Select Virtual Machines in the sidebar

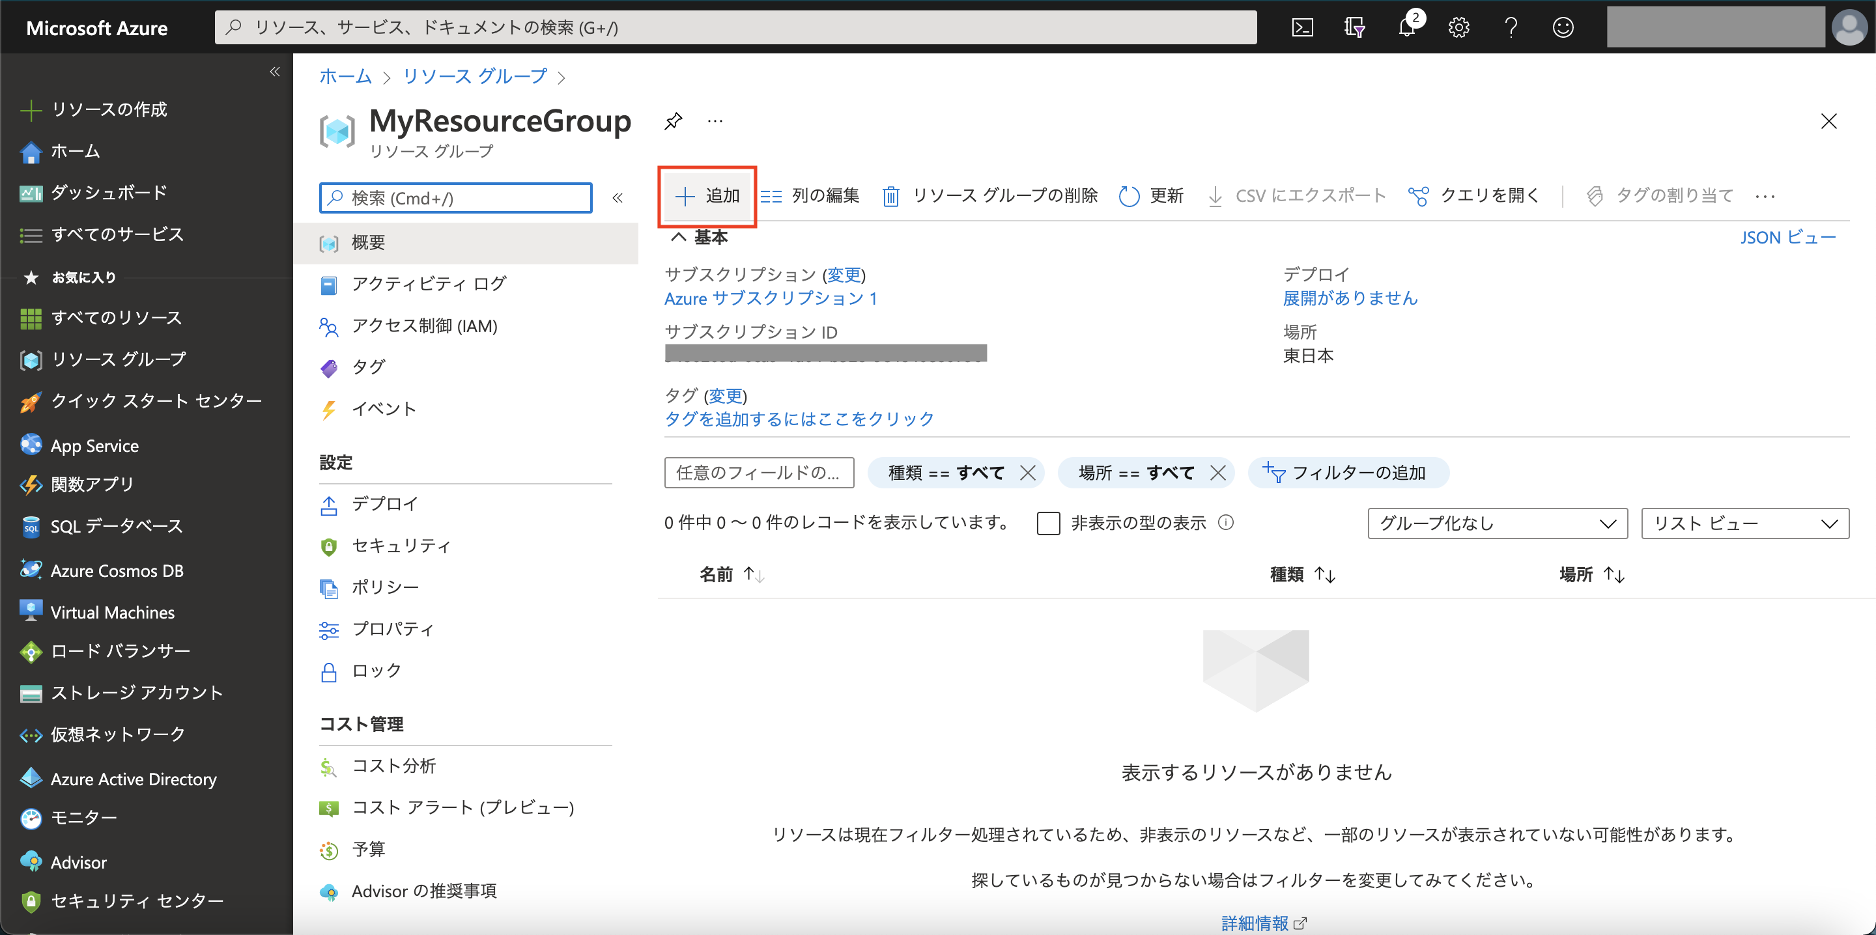112,611
